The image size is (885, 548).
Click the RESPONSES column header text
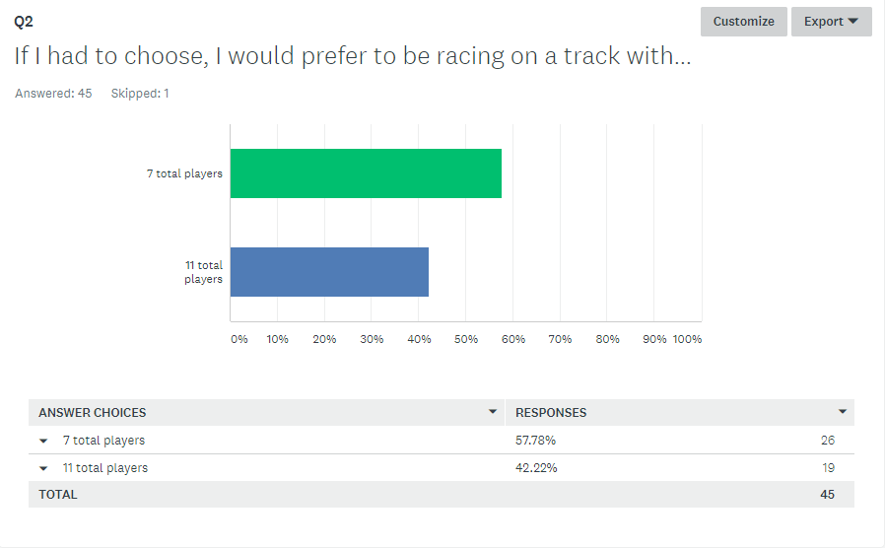(x=551, y=413)
